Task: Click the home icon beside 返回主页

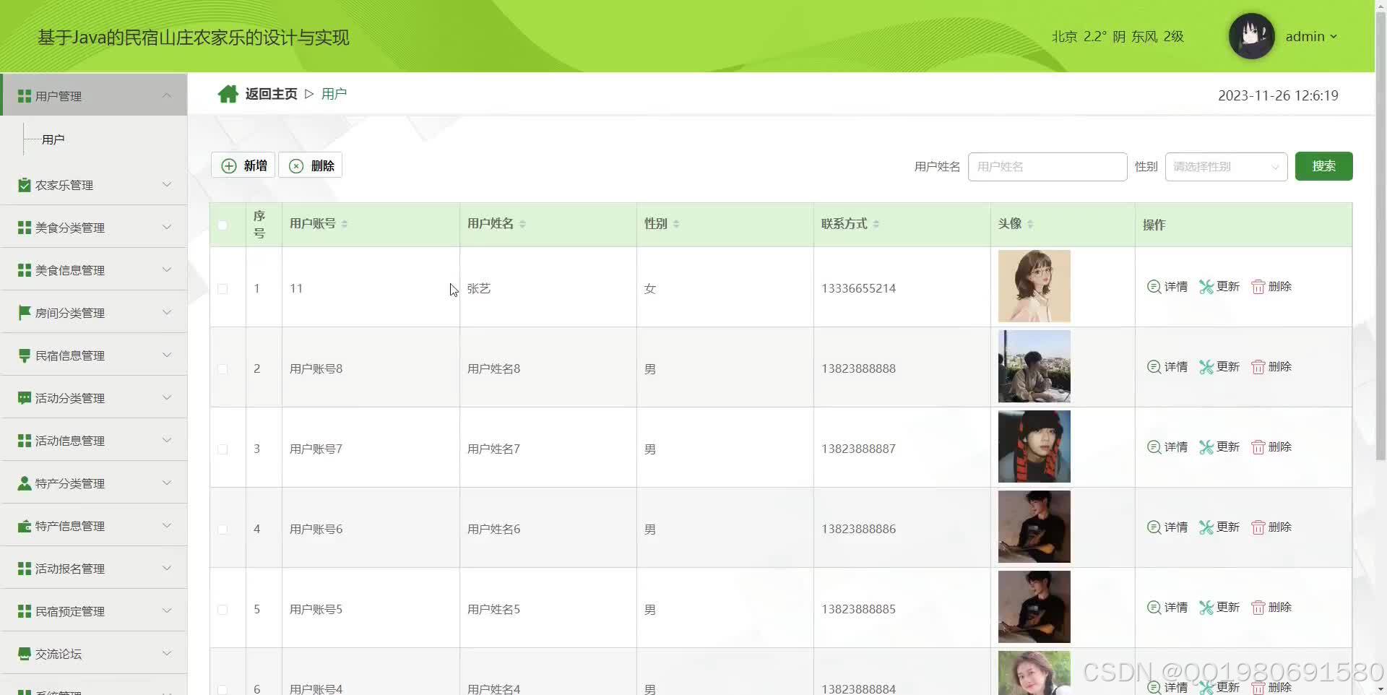Action: click(228, 94)
